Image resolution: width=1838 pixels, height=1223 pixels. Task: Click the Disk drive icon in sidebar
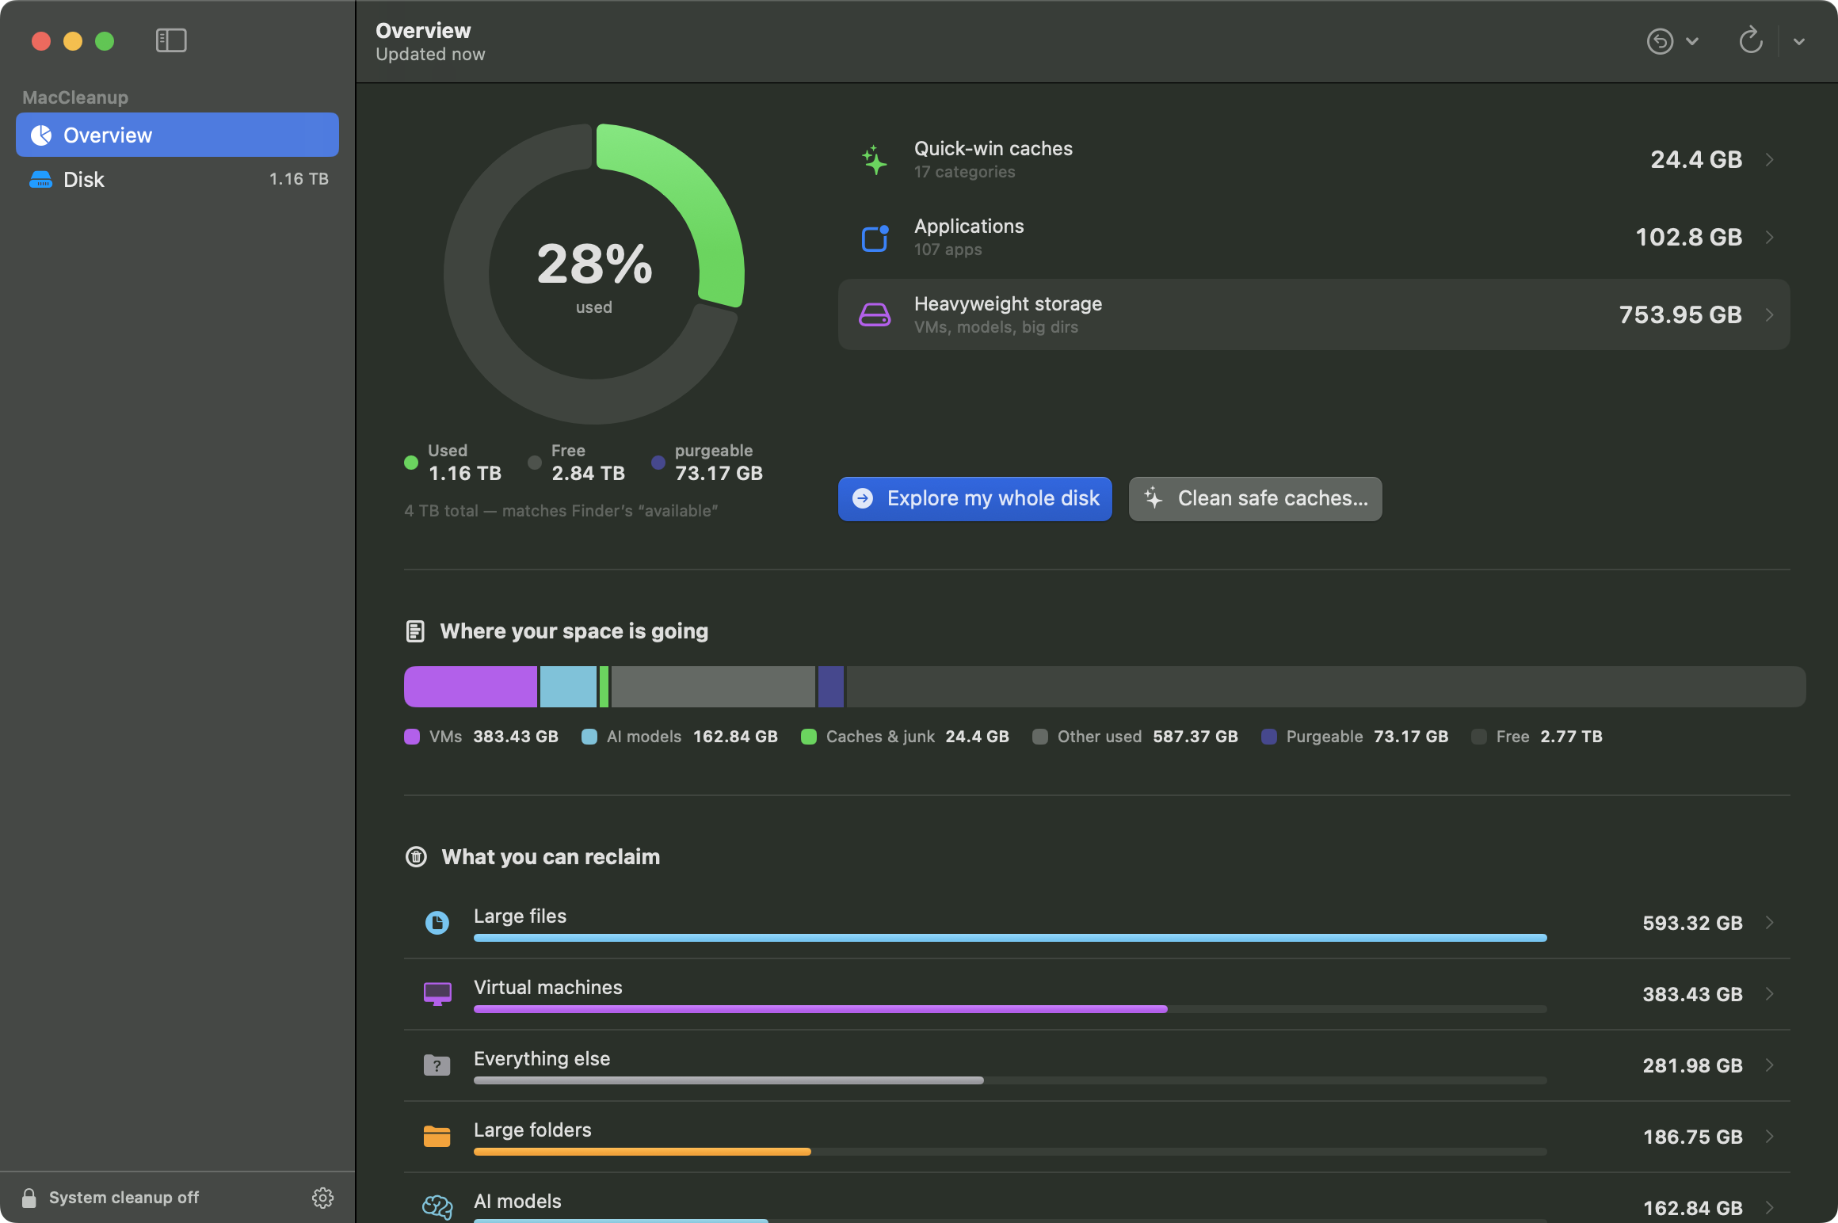point(40,180)
